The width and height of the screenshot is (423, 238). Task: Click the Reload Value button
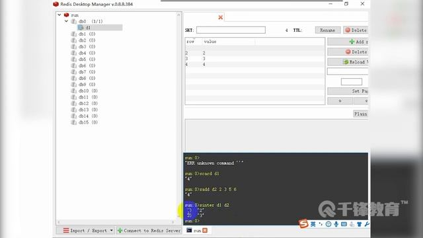pyautogui.click(x=348, y=61)
